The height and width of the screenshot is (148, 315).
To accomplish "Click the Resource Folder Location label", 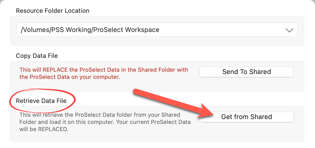I will tap(52, 11).
